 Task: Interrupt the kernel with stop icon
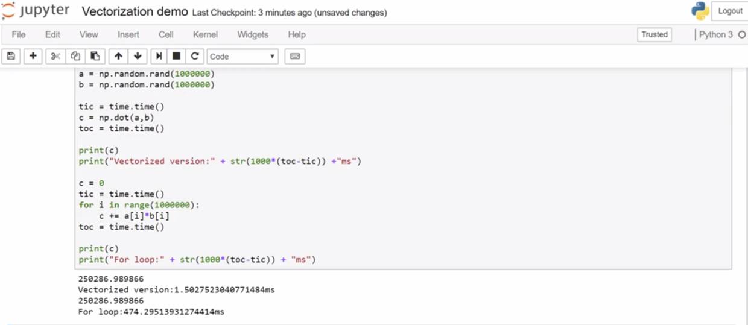pyautogui.click(x=176, y=56)
